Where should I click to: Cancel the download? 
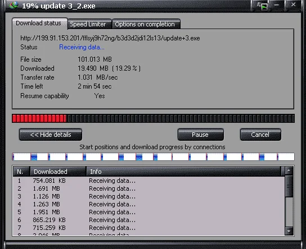tap(260, 135)
